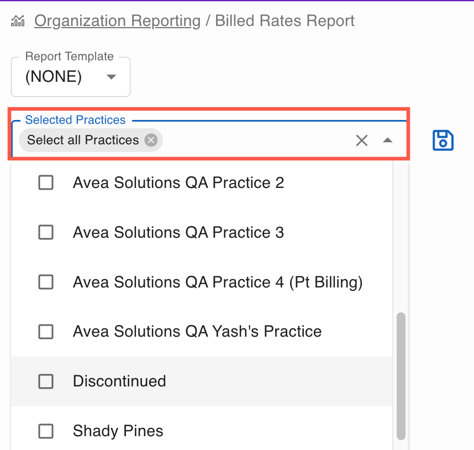Open the Report Template dropdown
474x450 pixels.
111,77
